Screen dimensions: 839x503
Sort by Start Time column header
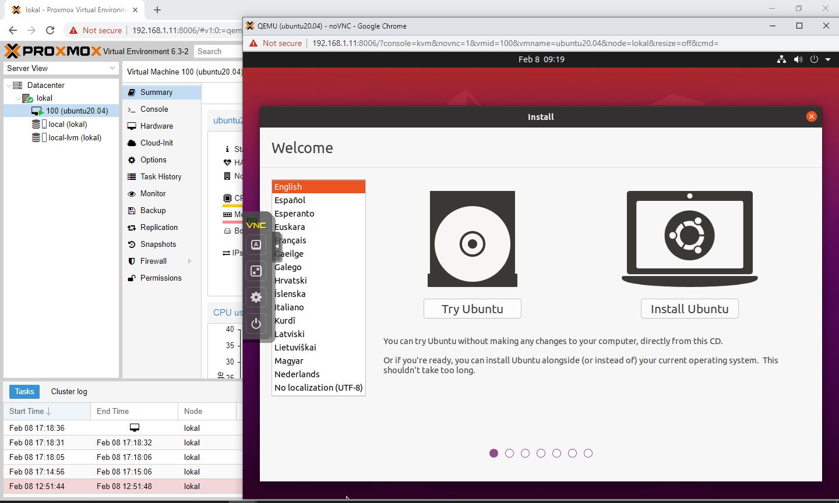(x=47, y=411)
